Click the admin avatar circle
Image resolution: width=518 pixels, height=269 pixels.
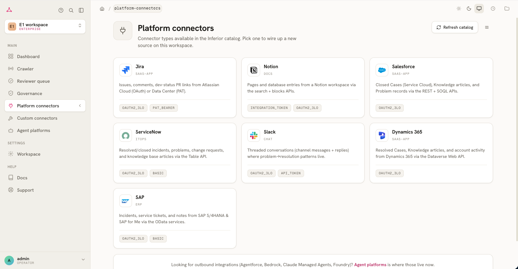9,260
